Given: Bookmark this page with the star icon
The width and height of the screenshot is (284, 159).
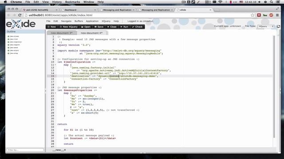Looking at the screenshot, I should click(252, 15).
